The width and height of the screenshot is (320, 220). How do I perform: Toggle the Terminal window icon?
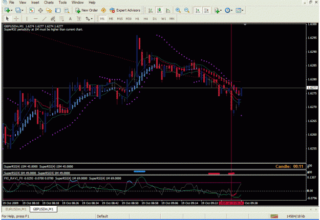pyautogui.click(x=58, y=10)
